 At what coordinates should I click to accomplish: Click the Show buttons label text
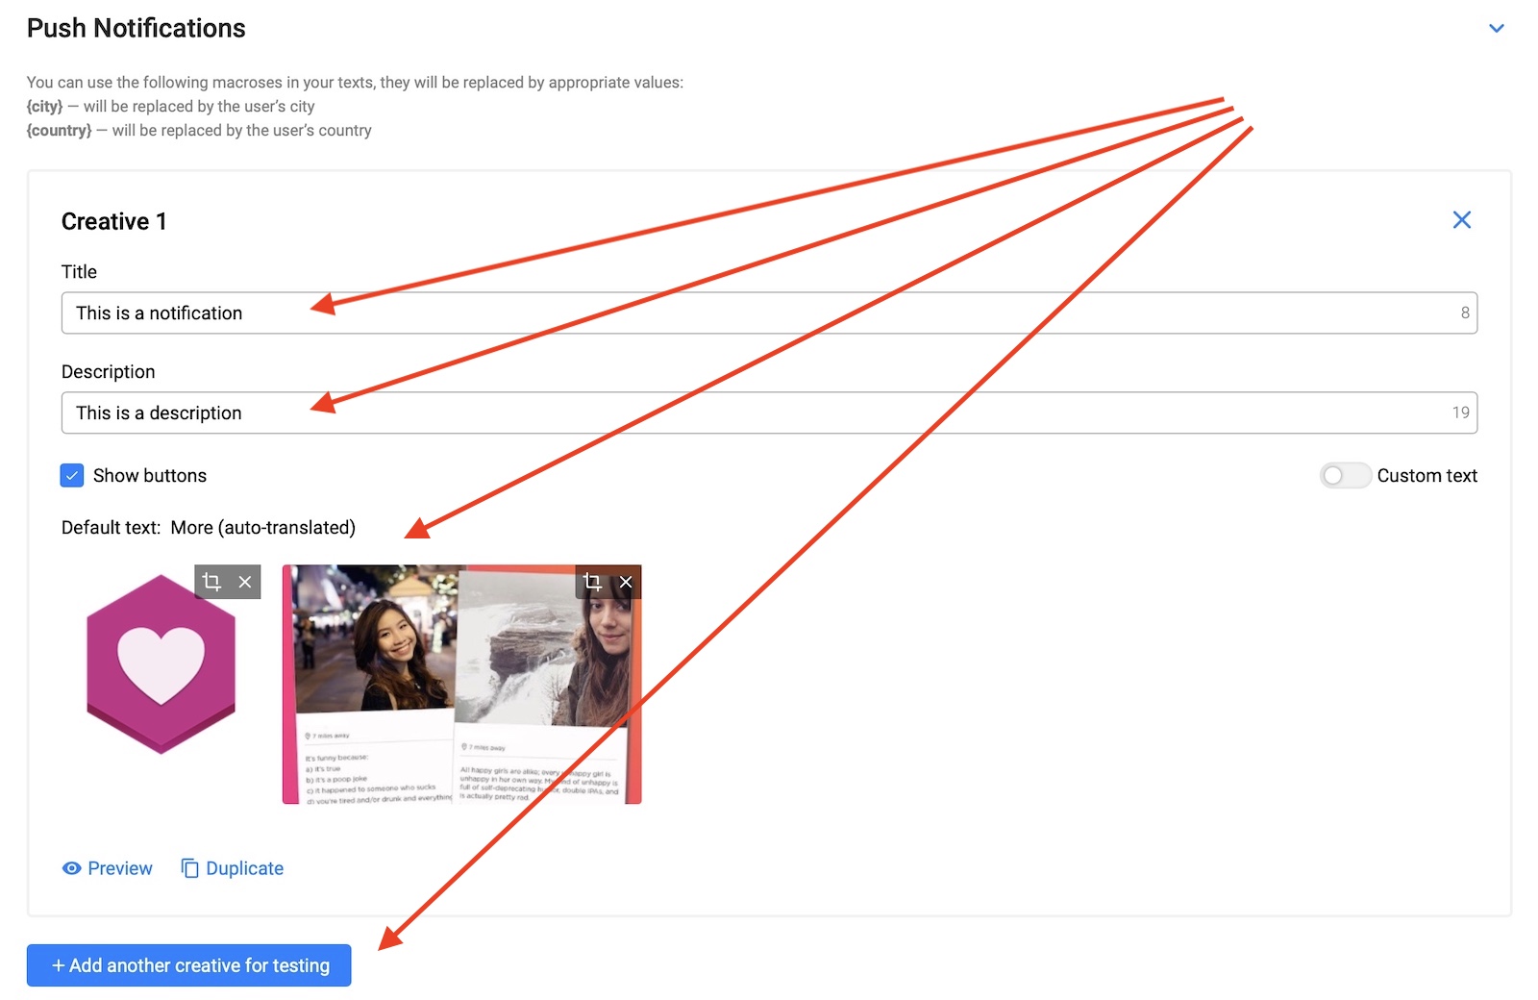(150, 476)
